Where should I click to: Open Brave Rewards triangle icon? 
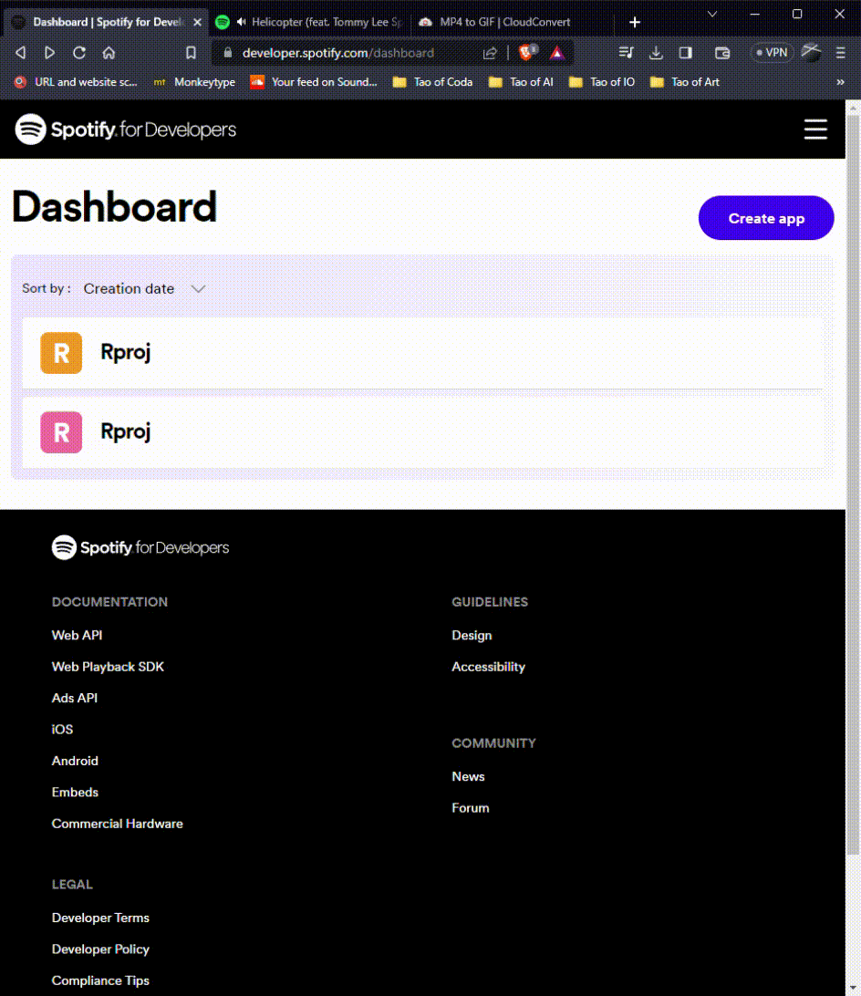point(556,53)
